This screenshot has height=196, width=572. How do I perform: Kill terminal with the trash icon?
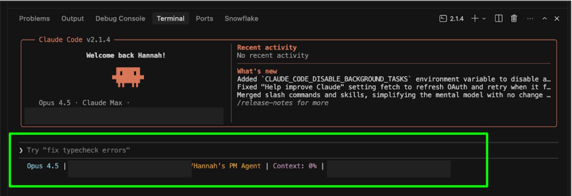514,19
